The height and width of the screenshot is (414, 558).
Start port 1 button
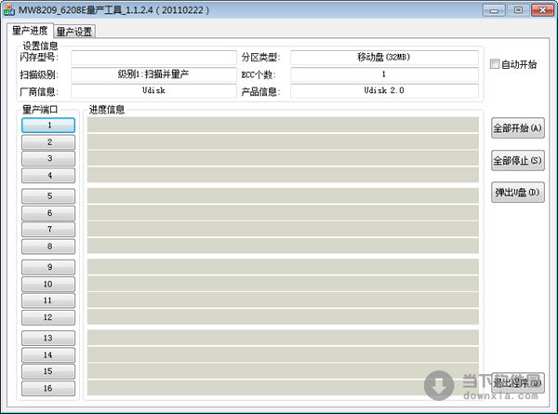tap(48, 126)
